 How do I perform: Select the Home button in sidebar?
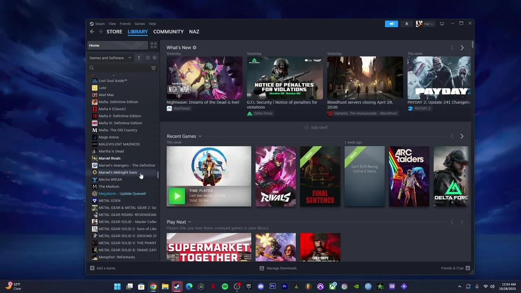click(x=118, y=45)
